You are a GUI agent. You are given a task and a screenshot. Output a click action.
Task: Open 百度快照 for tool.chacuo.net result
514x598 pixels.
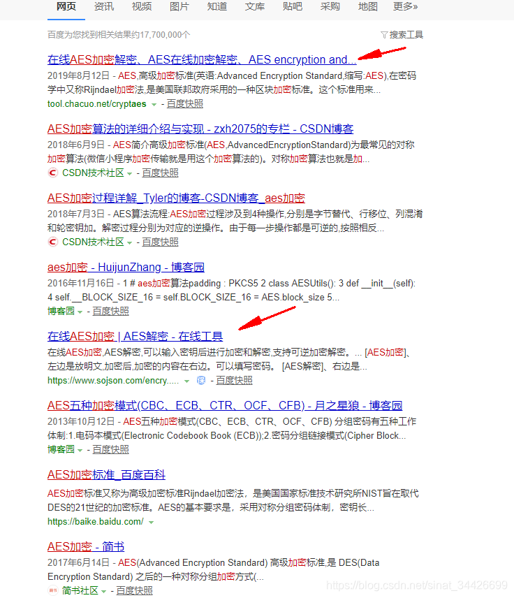(185, 103)
